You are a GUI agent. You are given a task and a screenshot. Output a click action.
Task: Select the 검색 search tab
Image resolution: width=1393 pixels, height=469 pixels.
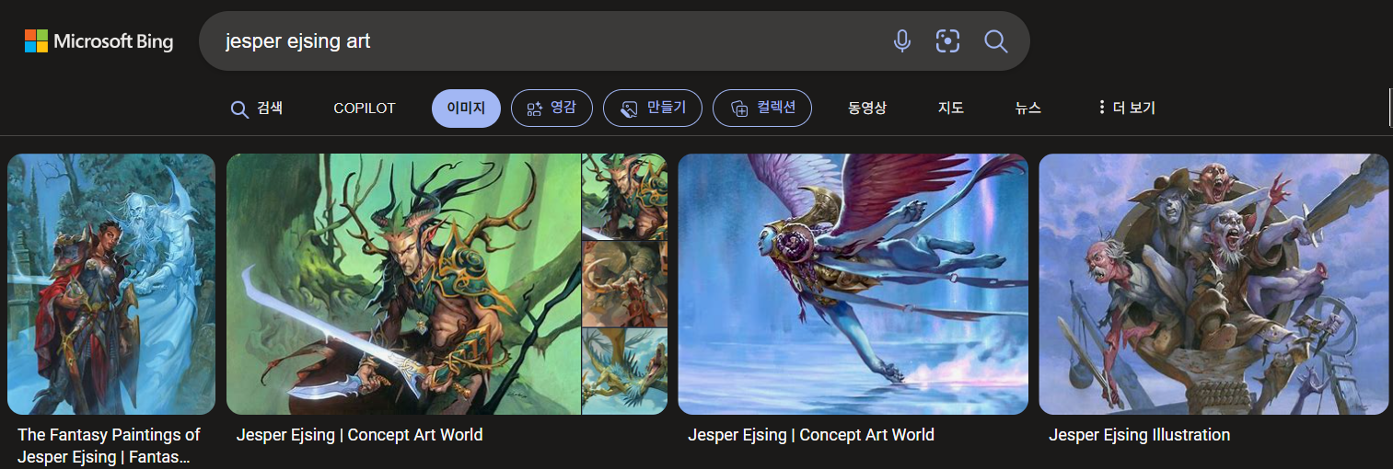click(x=257, y=109)
